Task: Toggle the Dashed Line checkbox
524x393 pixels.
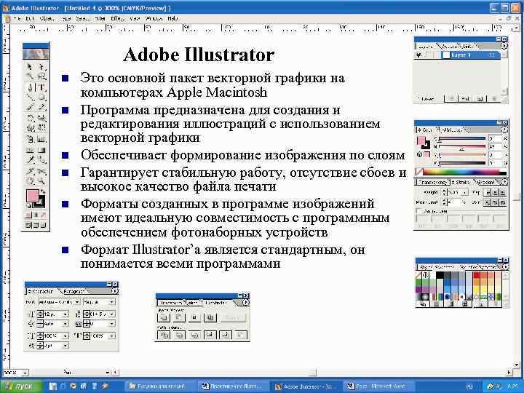Action: click(418, 211)
